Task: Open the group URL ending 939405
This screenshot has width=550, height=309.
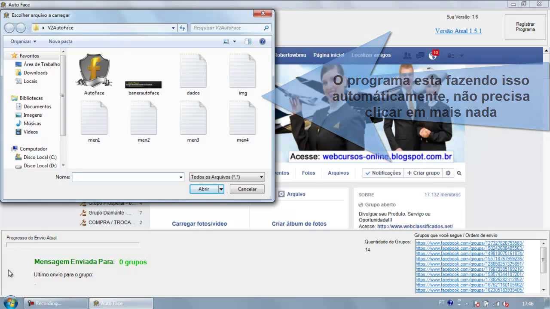Action: coord(470,290)
